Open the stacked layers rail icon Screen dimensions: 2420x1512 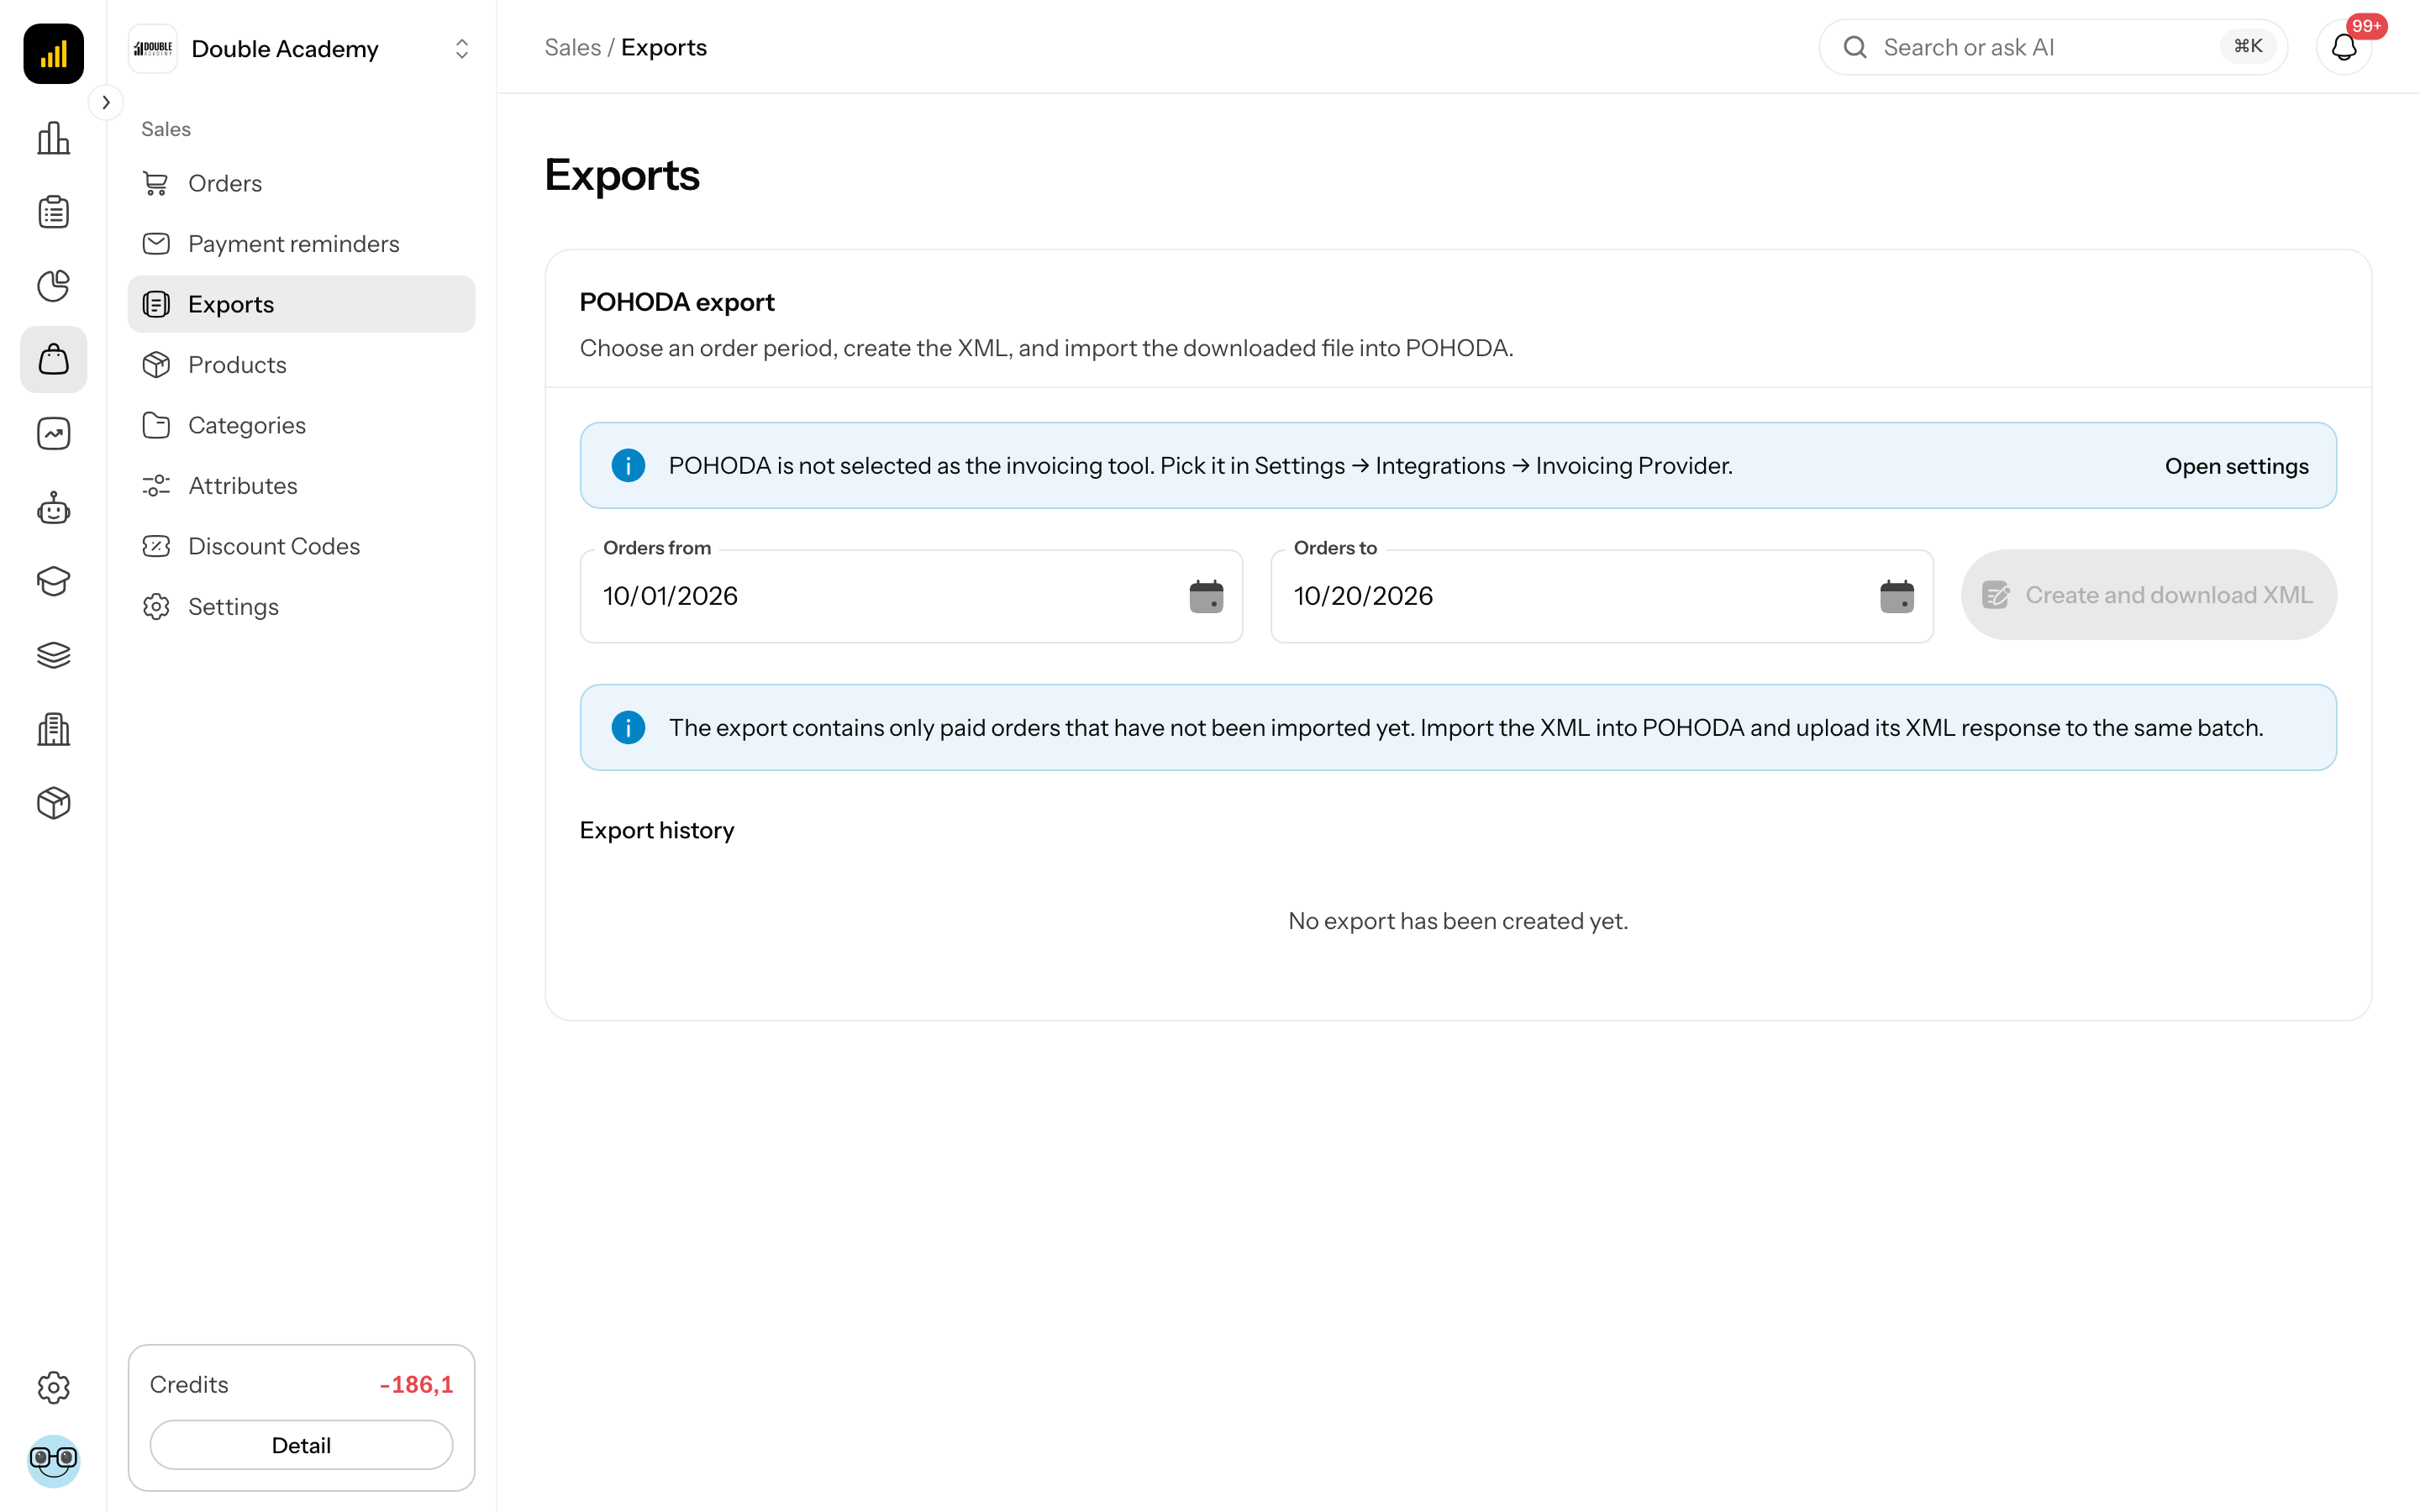53,655
